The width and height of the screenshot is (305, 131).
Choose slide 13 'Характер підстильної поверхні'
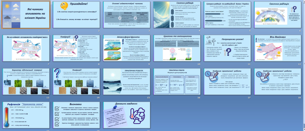coord(26,81)
